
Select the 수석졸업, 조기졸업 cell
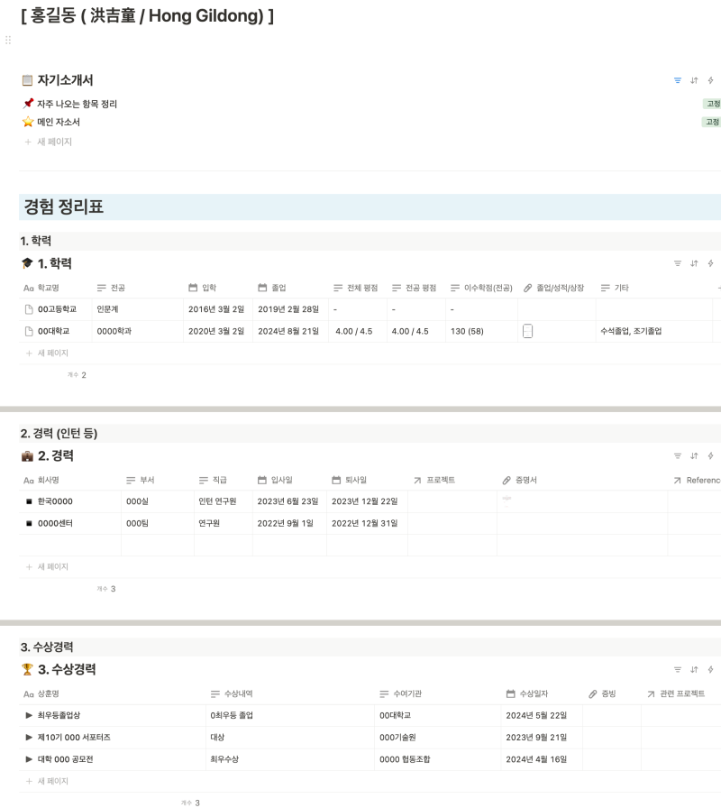654,331
